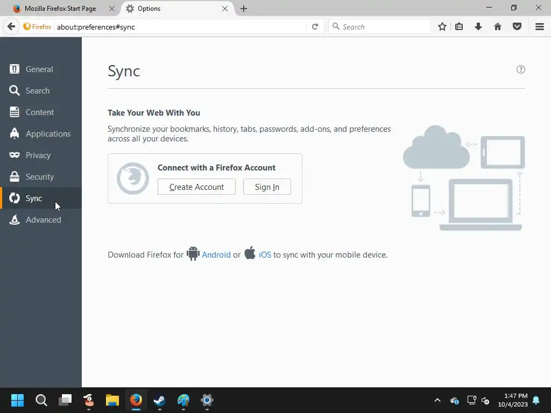Bookmark this page with the star icon
This screenshot has height=413, width=551.
pyautogui.click(x=442, y=27)
